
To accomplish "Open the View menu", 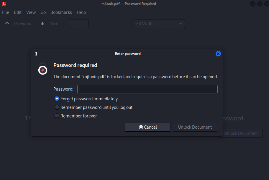I will click(31, 12).
